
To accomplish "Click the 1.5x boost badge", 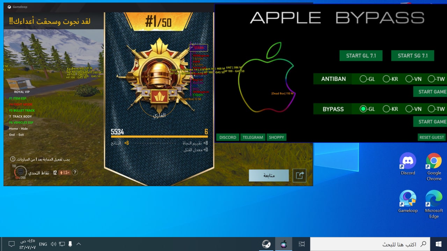I will pyautogui.click(x=65, y=173).
